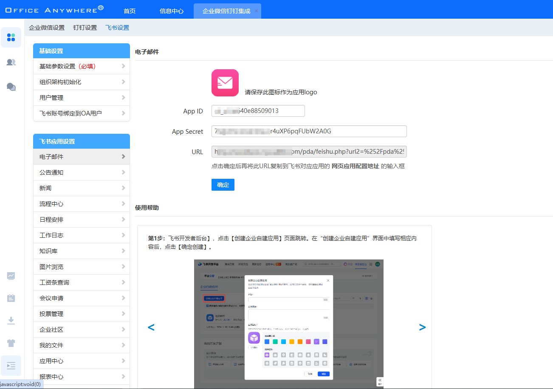Click the double-chevron panel toggle at bottom right
Screen dimensions: 553x389
[x=380, y=381]
